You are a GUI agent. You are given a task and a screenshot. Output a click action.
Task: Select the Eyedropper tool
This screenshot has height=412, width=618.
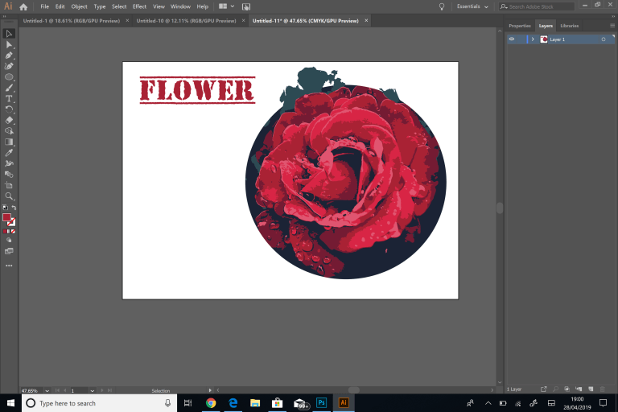click(x=9, y=153)
